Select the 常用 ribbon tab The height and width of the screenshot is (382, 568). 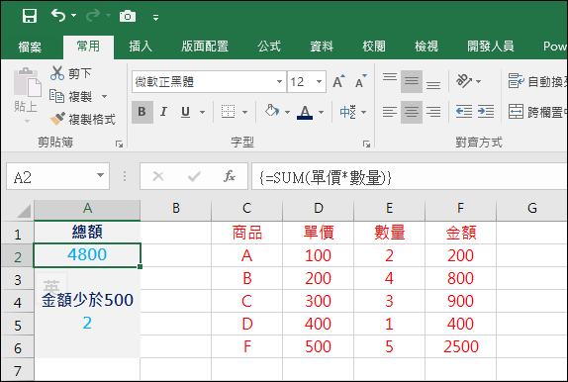click(88, 47)
